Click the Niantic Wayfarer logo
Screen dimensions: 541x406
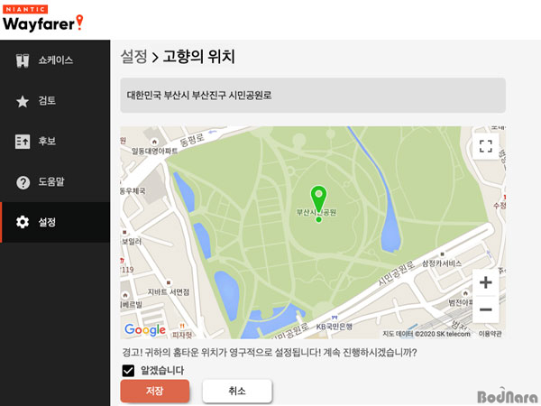tap(43, 18)
